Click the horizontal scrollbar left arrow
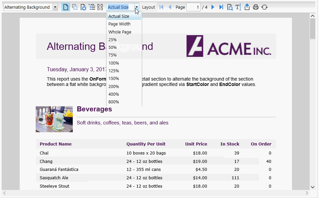Image resolution: width=319 pixels, height=198 pixels. [x=4, y=193]
